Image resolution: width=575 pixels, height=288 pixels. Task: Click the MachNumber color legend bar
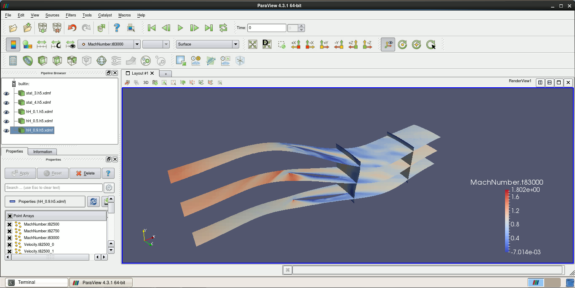pyautogui.click(x=507, y=221)
